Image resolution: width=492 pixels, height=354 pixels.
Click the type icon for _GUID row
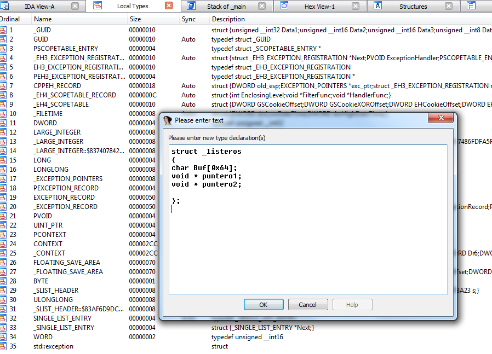coord(3,30)
